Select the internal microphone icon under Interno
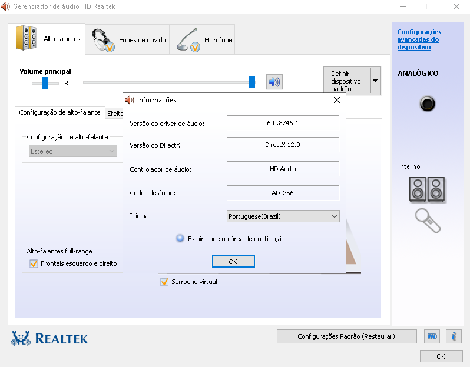Screen dimensions: 470x367 pos(428,221)
